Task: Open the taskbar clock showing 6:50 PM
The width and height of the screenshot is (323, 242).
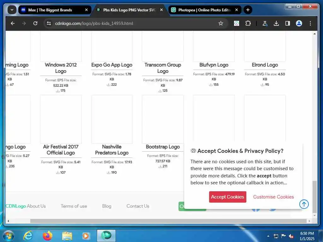Action: [307, 236]
